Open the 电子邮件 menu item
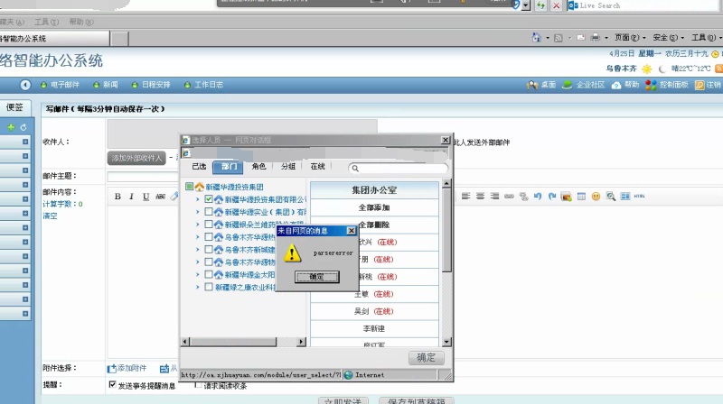Image resolution: width=723 pixels, height=404 pixels. coord(60,85)
